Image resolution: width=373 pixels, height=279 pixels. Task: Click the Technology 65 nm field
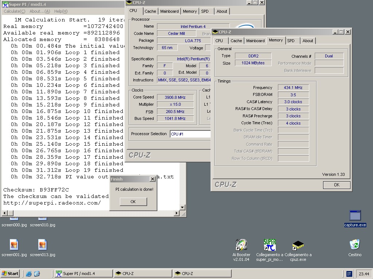pyautogui.click(x=168, y=48)
